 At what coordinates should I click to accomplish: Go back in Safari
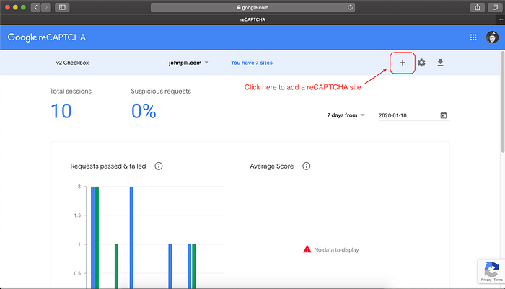[x=36, y=7]
